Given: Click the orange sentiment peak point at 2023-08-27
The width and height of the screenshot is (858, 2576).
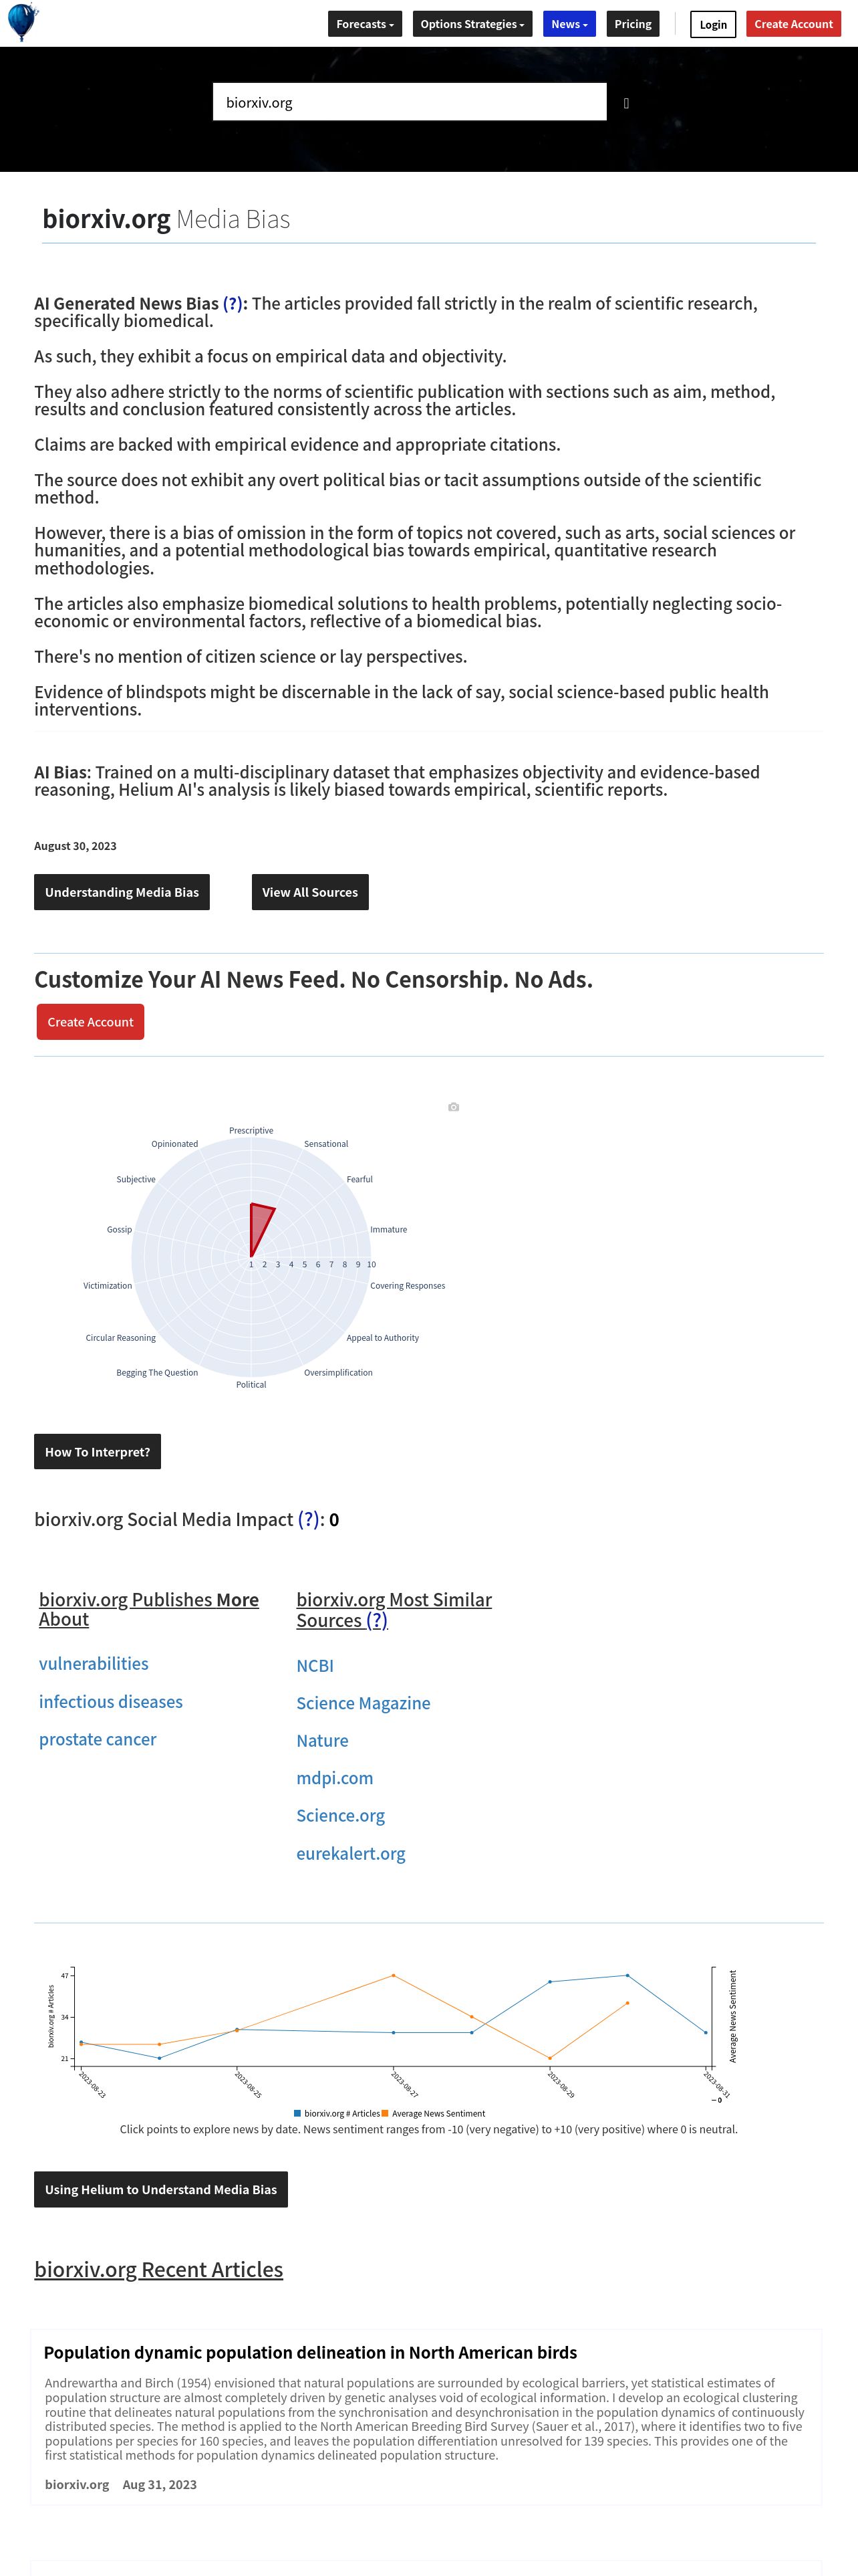Looking at the screenshot, I should tap(394, 1975).
